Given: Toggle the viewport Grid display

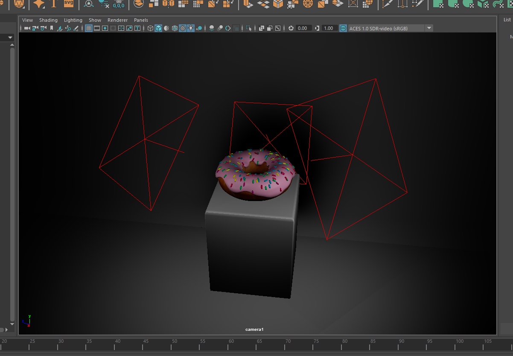Looking at the screenshot, I should [89, 28].
